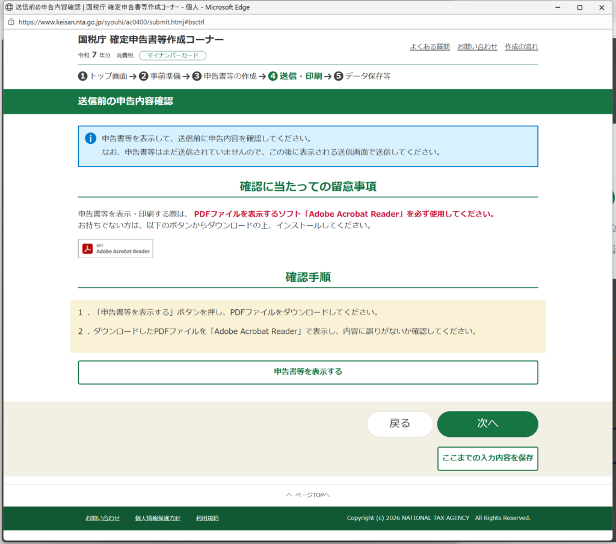Open the よくある質問 link in the header
The width and height of the screenshot is (616, 544).
click(430, 47)
